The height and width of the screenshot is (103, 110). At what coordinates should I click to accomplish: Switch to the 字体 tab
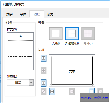pyautogui.click(x=23, y=14)
